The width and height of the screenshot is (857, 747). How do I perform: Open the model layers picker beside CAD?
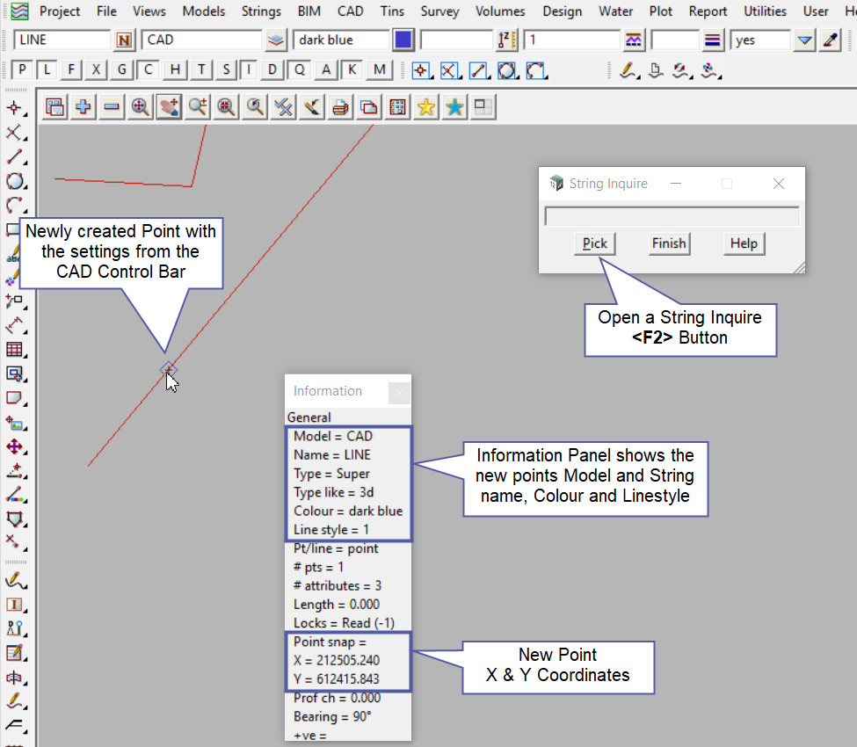(277, 40)
